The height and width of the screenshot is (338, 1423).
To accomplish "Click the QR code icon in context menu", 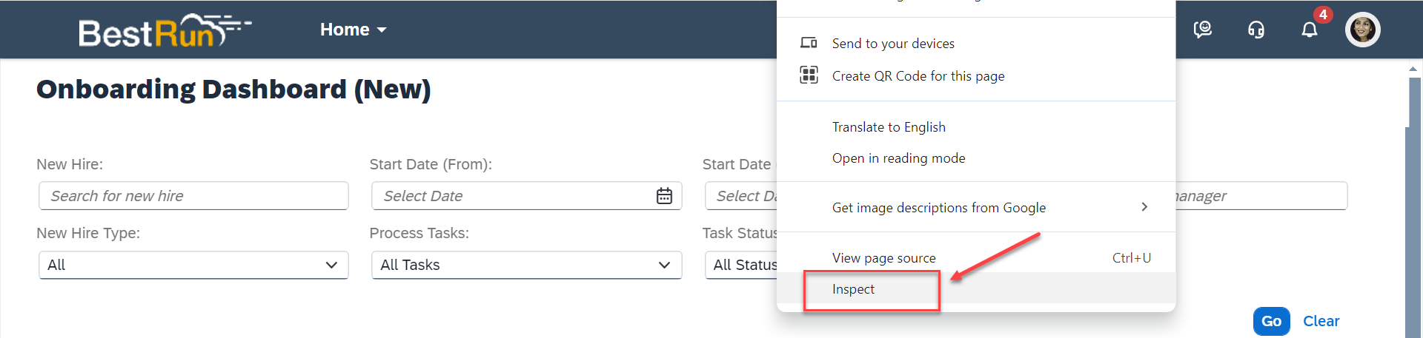I will pyautogui.click(x=809, y=75).
